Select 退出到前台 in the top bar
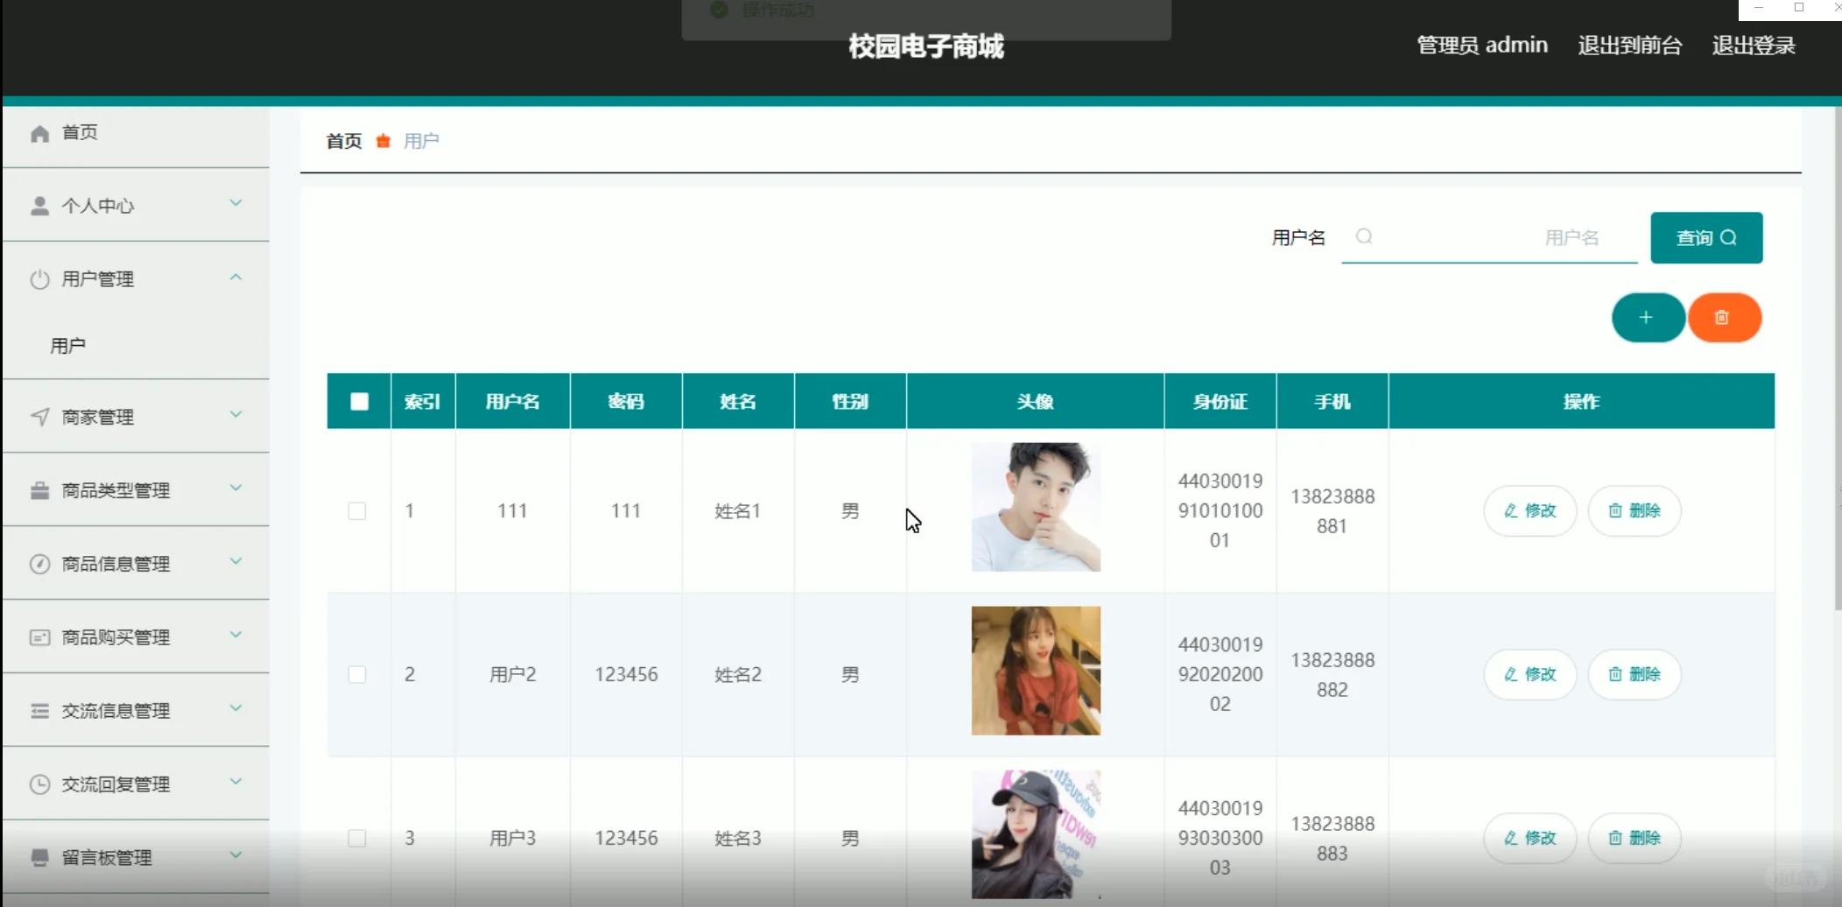The height and width of the screenshot is (907, 1842). [x=1629, y=46]
